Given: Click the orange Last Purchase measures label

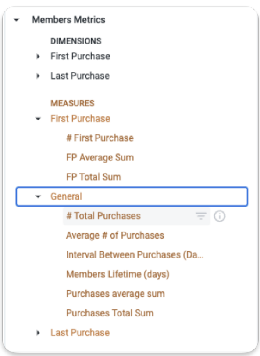Looking at the screenshot, I should click(x=80, y=333).
